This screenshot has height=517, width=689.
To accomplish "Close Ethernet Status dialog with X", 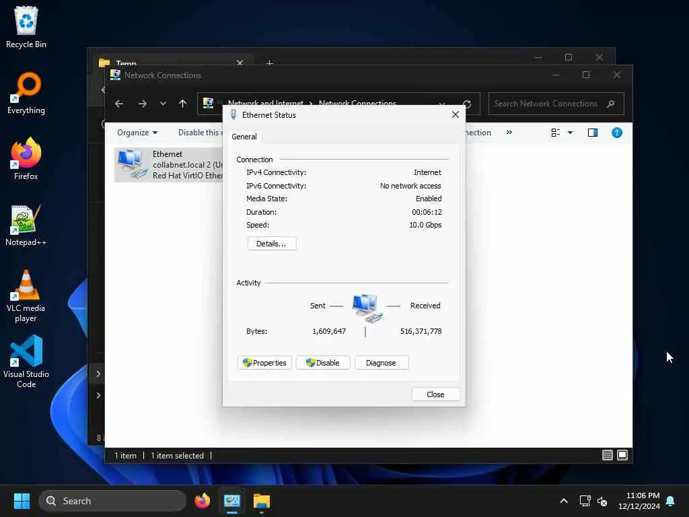I will point(456,114).
